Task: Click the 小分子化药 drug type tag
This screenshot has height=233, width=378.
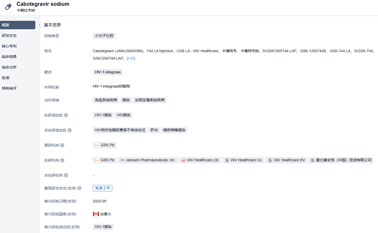Action: point(104,36)
